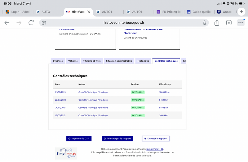Open the Historique section tab

pyautogui.click(x=143, y=61)
